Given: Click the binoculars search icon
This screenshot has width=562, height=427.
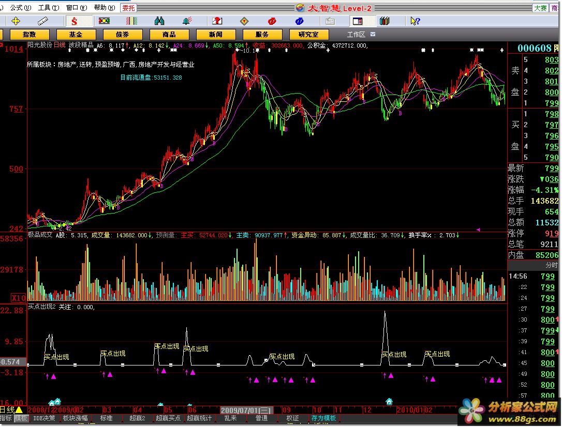Looking at the screenshot, I should pos(159,21).
